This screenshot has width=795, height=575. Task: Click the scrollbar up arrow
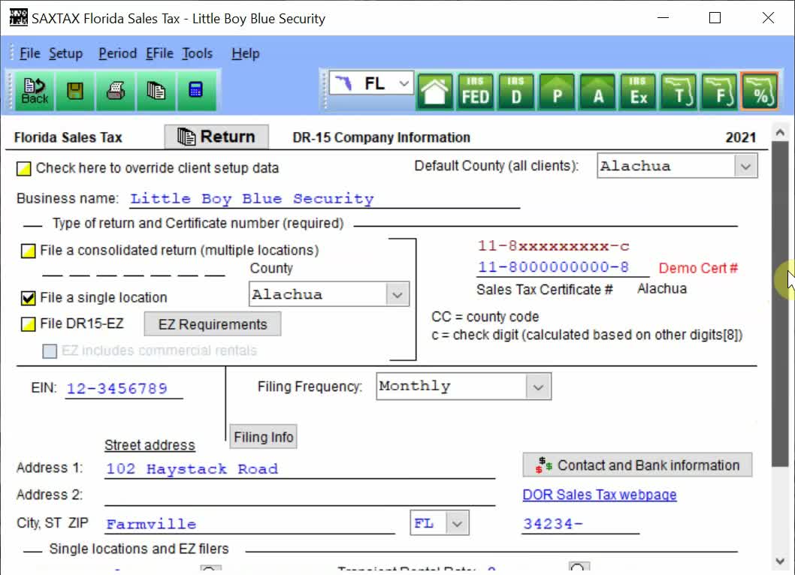[780, 132]
